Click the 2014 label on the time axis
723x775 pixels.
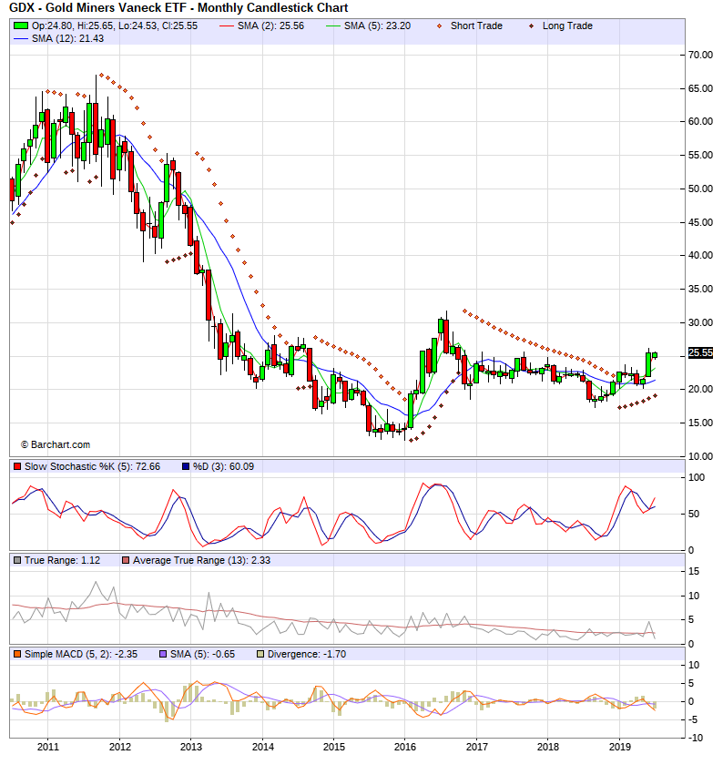coord(262,747)
